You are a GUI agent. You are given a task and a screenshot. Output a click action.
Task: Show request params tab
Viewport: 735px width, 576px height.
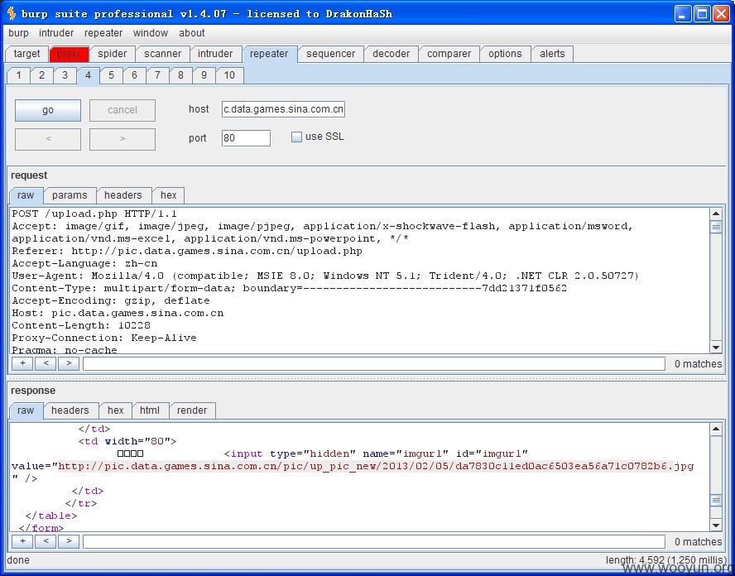coord(70,195)
